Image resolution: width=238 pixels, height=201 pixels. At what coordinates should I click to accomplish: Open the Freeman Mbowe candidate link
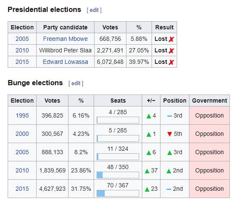click(x=65, y=39)
